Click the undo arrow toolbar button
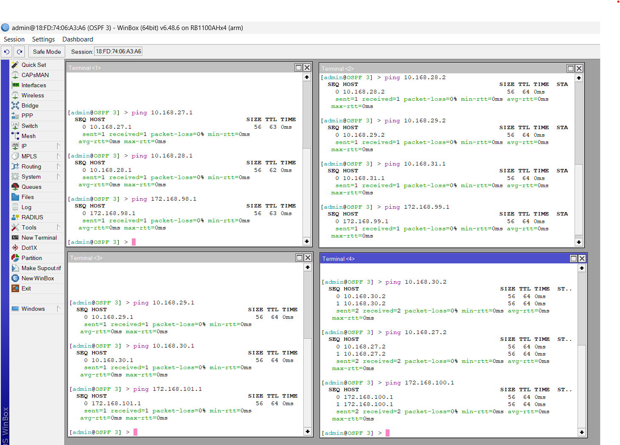 tap(7, 52)
